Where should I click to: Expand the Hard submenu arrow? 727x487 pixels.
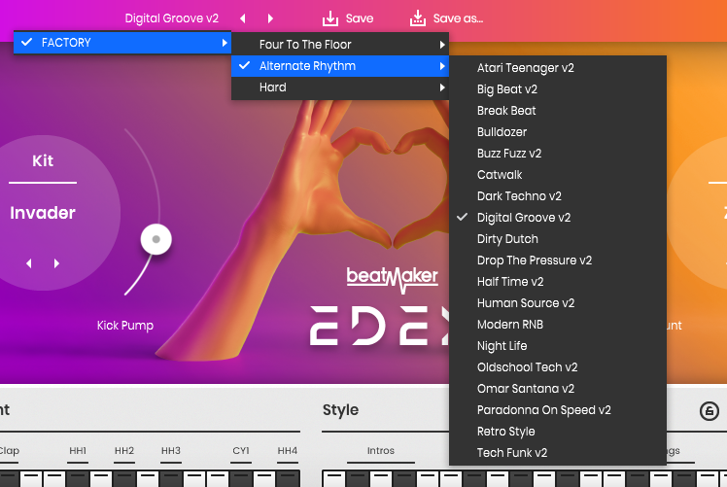(x=442, y=87)
